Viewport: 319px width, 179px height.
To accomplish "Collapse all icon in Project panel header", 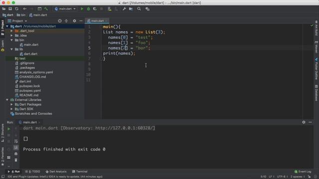I will 66,21.
